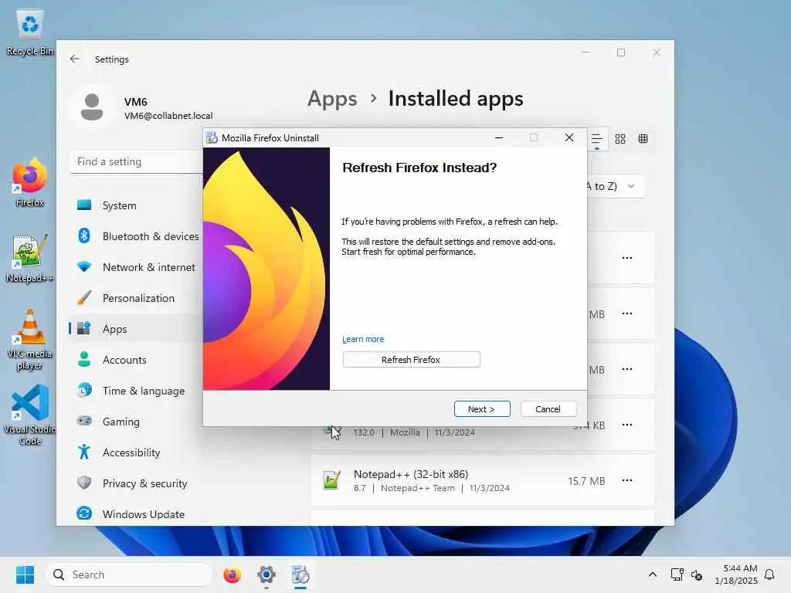This screenshot has width=791, height=593.
Task: Select Apps in the Settings sidebar
Action: click(135, 329)
